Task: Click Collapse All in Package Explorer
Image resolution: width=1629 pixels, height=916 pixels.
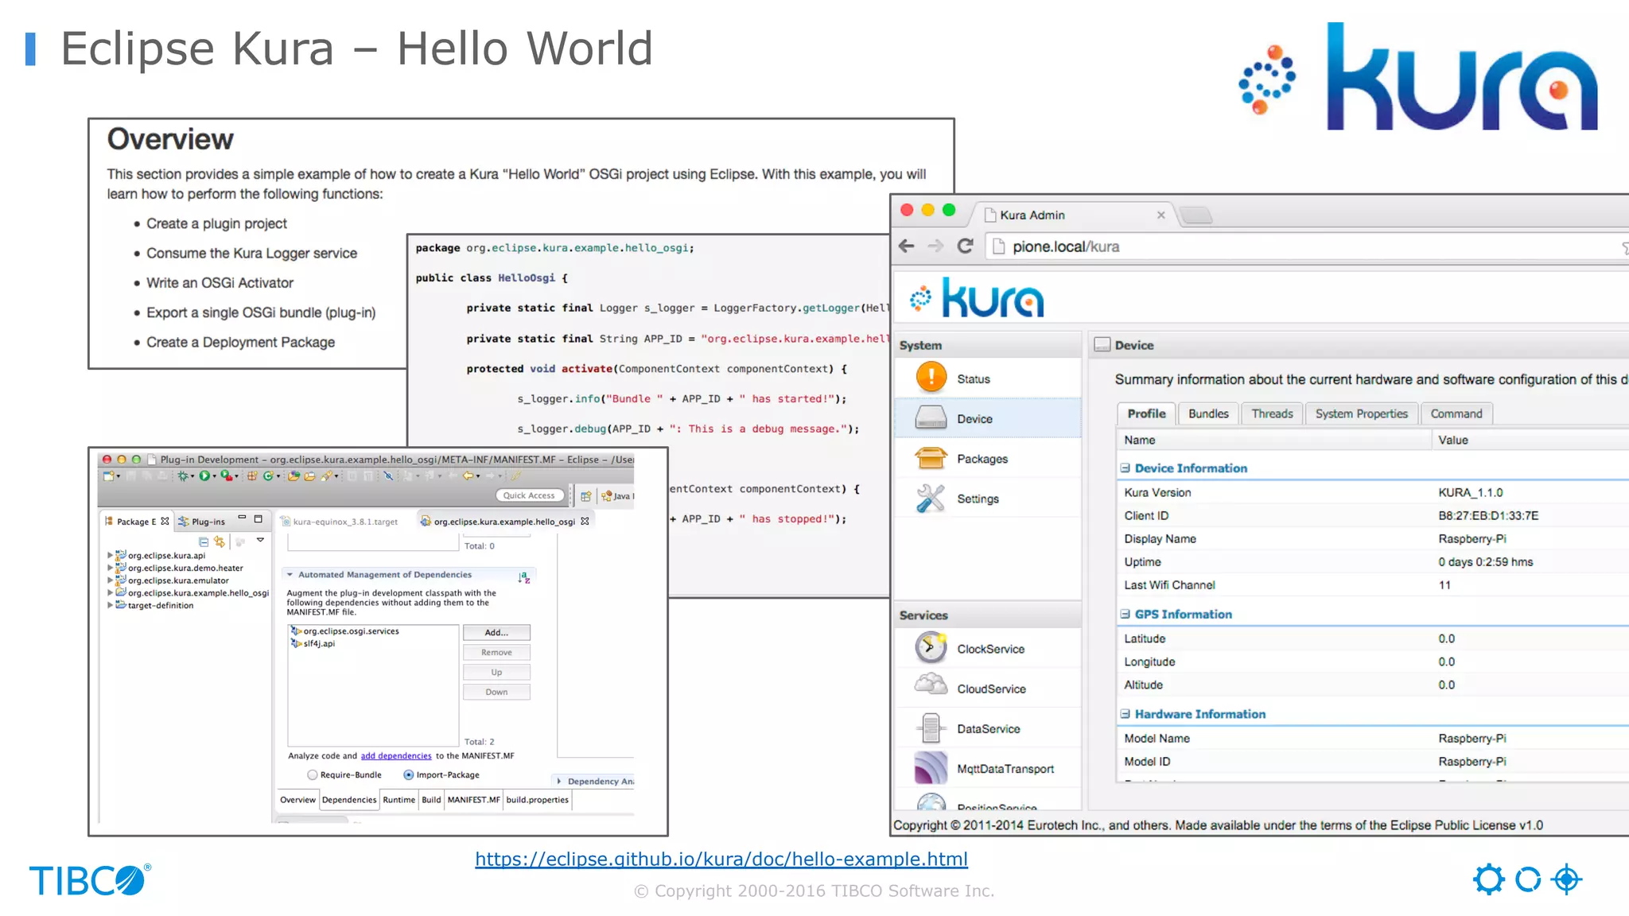Action: click(204, 541)
